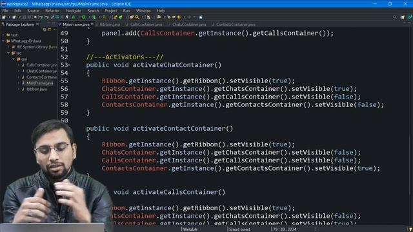Click the yellow Search magnifier toolbar icon

coord(137,17)
